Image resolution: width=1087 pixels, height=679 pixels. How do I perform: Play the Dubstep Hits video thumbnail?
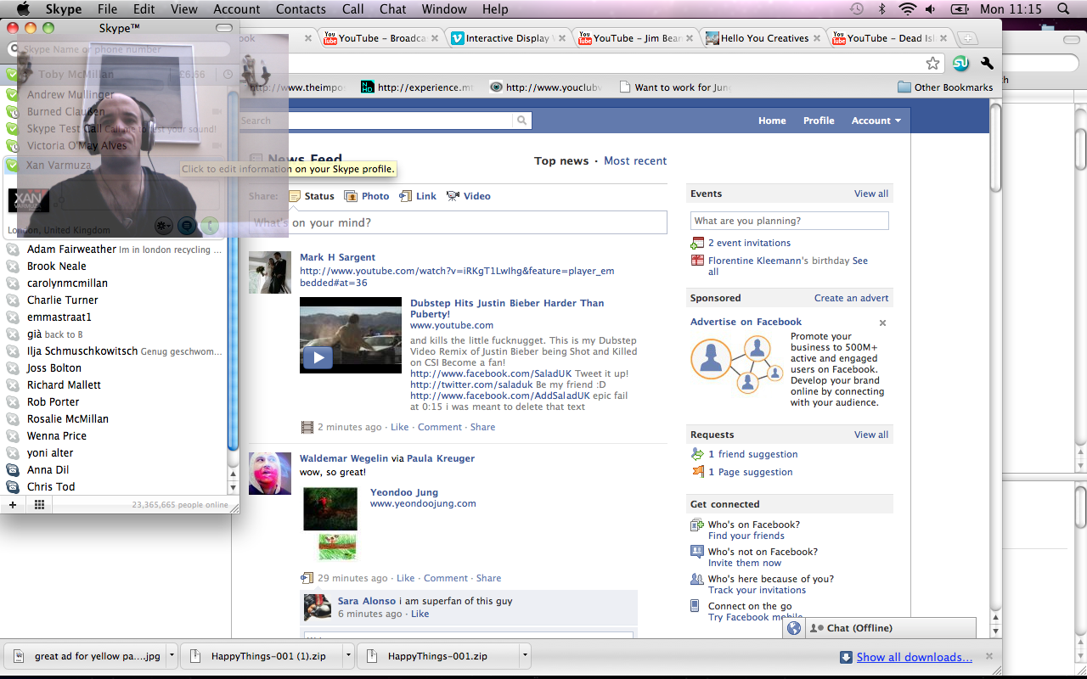pyautogui.click(x=318, y=357)
